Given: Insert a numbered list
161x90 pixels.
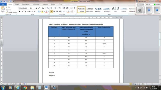Looking at the screenshot, I should [x=55, y=8].
